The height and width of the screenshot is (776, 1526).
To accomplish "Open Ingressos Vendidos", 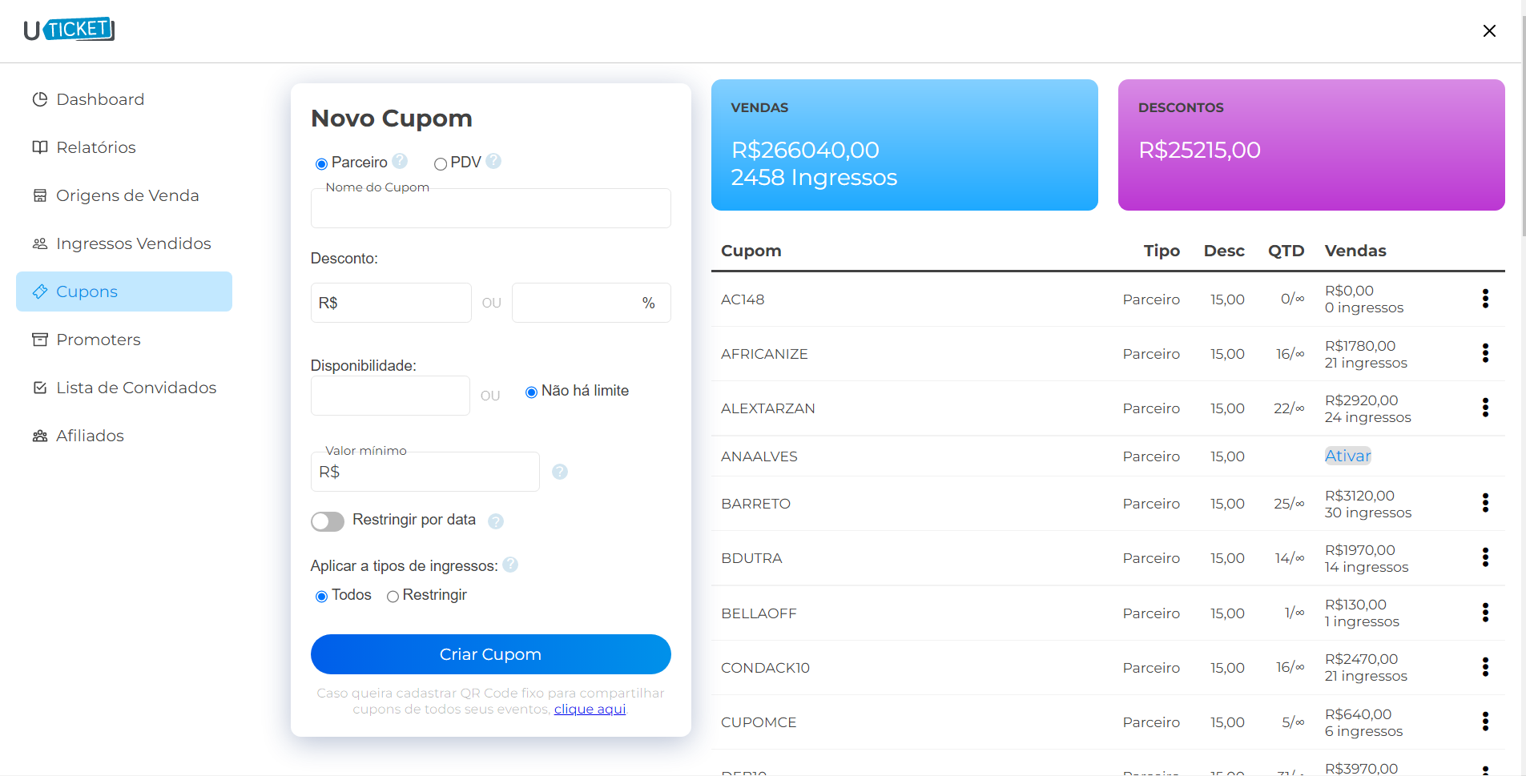I will pos(133,243).
